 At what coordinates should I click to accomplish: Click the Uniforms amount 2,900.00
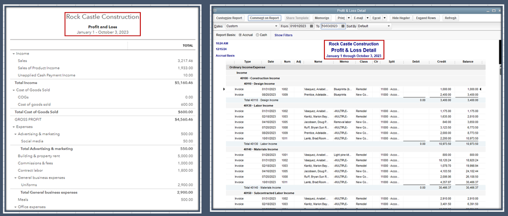pos(185,185)
